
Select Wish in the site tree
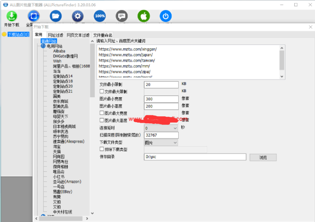[57, 61]
